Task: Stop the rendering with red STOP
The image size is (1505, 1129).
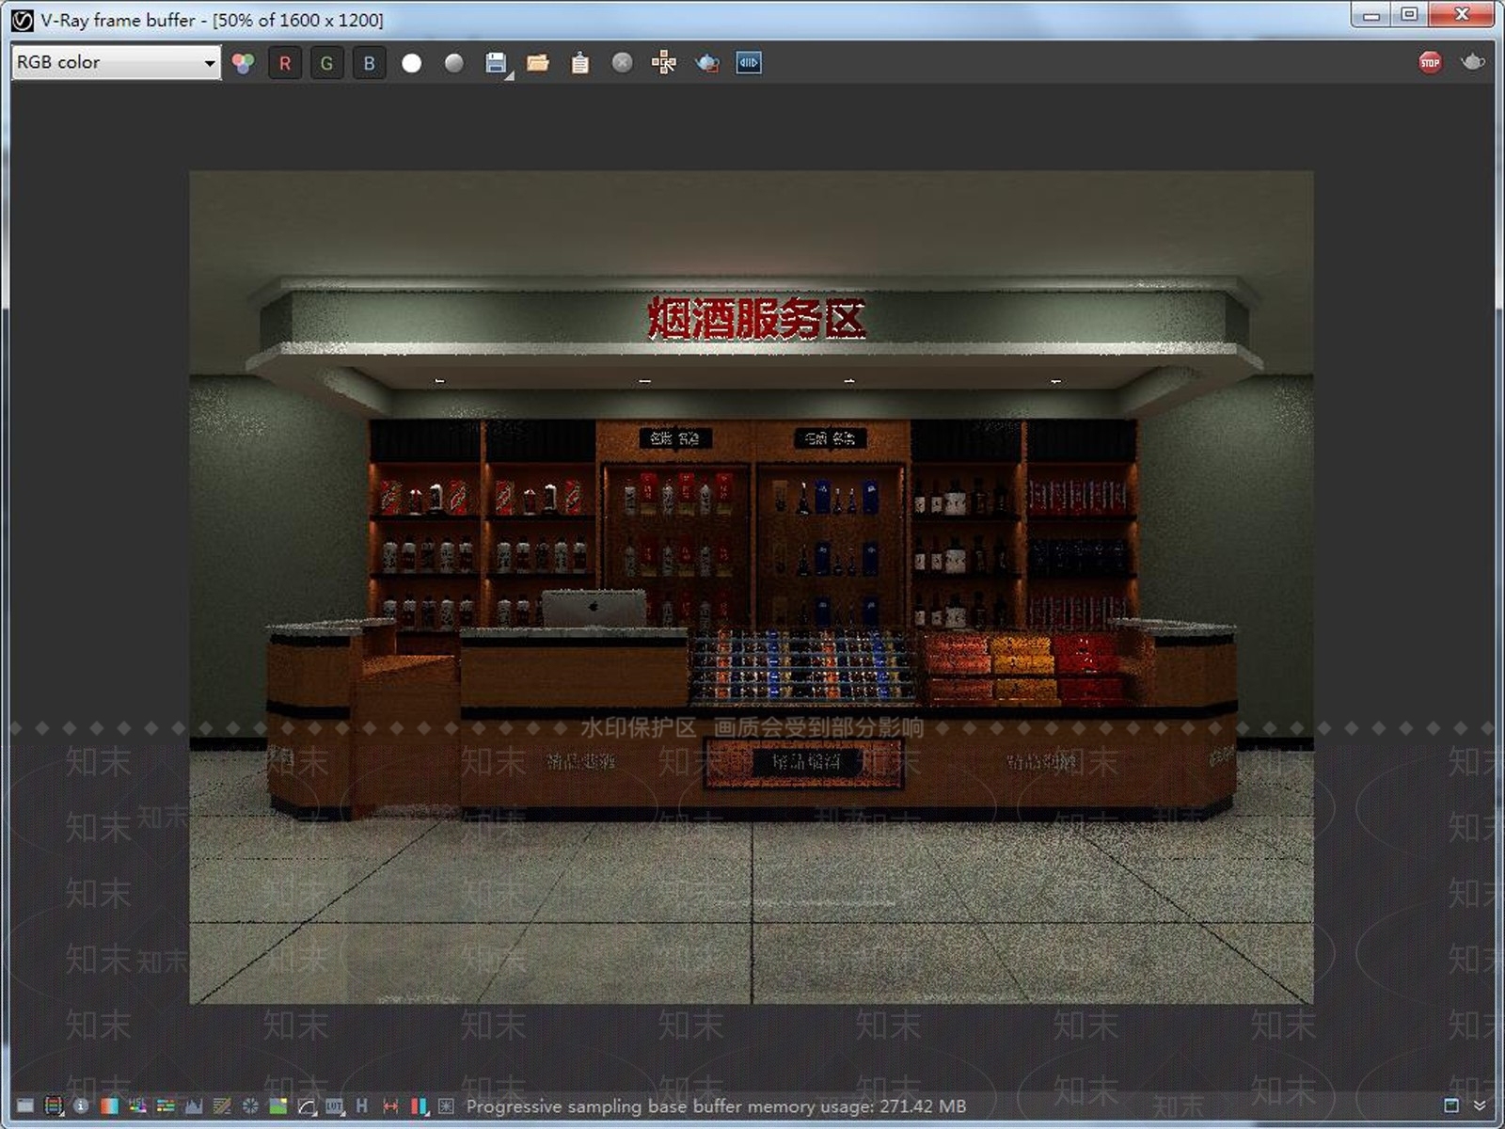Action: pyautogui.click(x=1430, y=63)
